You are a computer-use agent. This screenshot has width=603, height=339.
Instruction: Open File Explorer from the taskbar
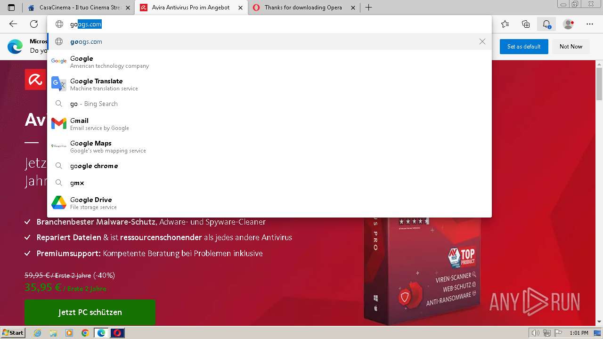[x=53, y=333]
